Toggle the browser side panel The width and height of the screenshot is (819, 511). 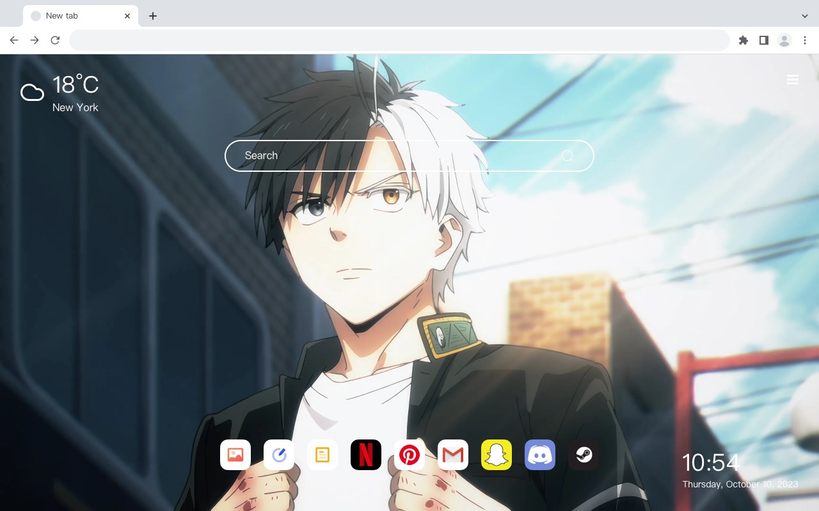coord(763,40)
